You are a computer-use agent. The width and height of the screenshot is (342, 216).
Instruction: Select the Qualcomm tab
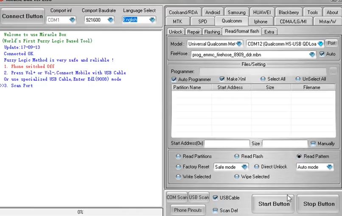pyautogui.click(x=232, y=21)
